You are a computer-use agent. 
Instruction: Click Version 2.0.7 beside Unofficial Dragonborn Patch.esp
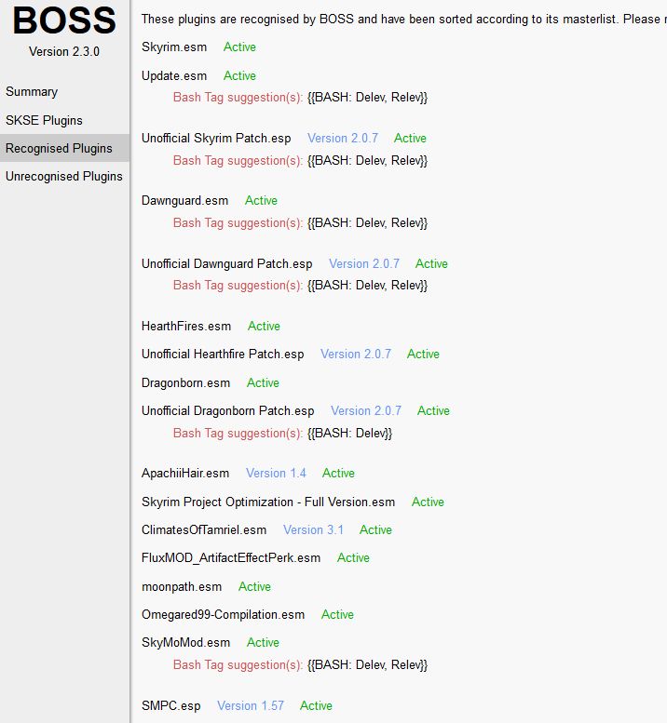[366, 411]
